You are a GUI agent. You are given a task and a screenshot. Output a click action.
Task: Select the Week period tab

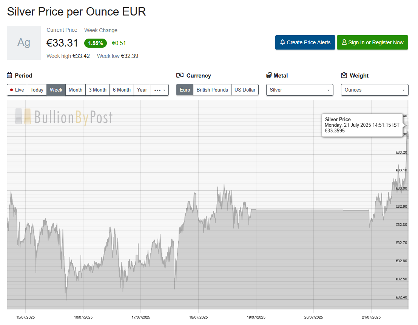pos(56,90)
